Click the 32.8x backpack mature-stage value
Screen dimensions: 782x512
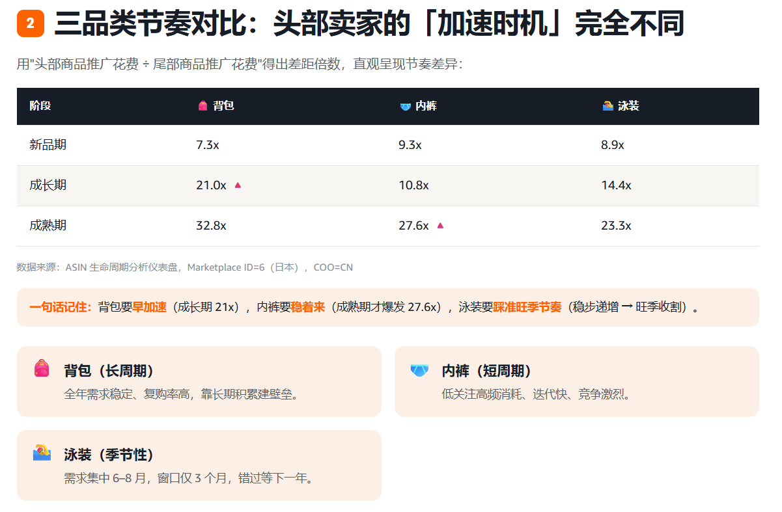[211, 226]
